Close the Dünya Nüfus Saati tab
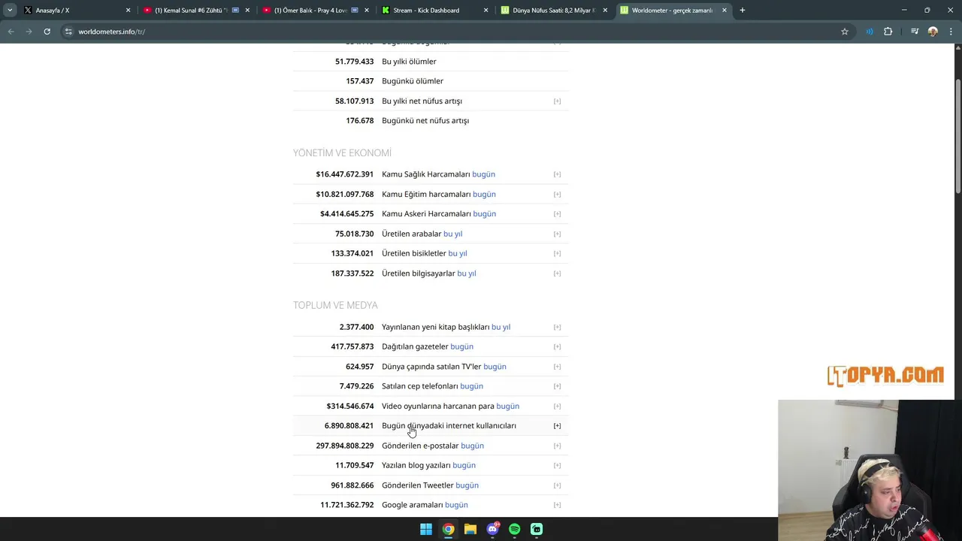 [605, 11]
